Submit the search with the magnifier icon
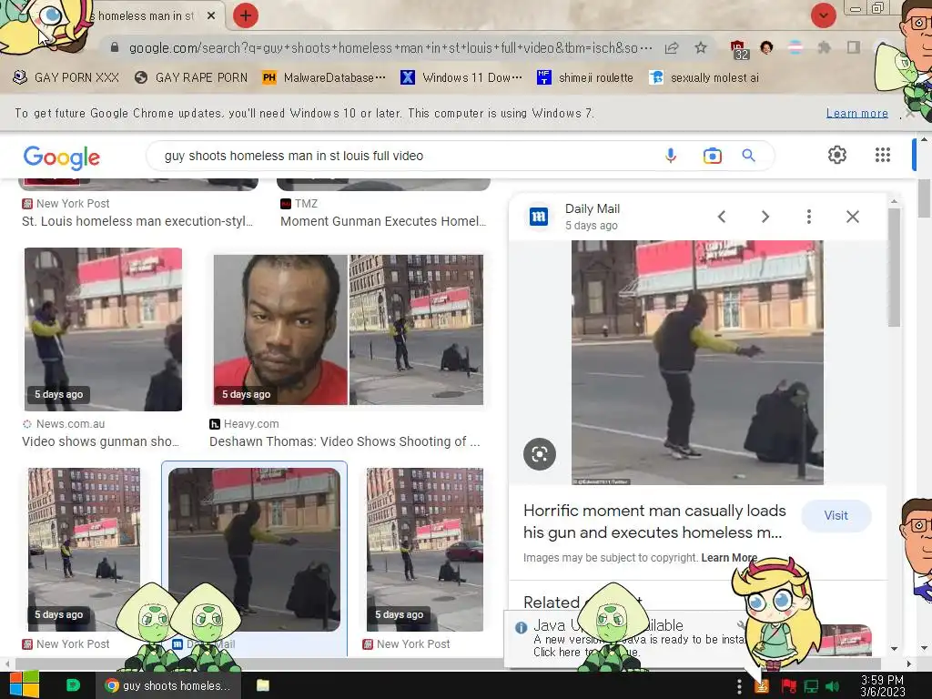932x699 pixels. [748, 156]
